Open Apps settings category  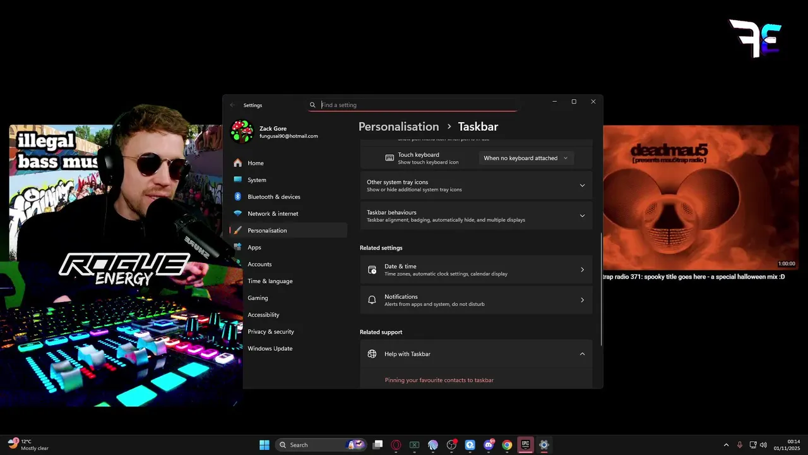coord(288,247)
